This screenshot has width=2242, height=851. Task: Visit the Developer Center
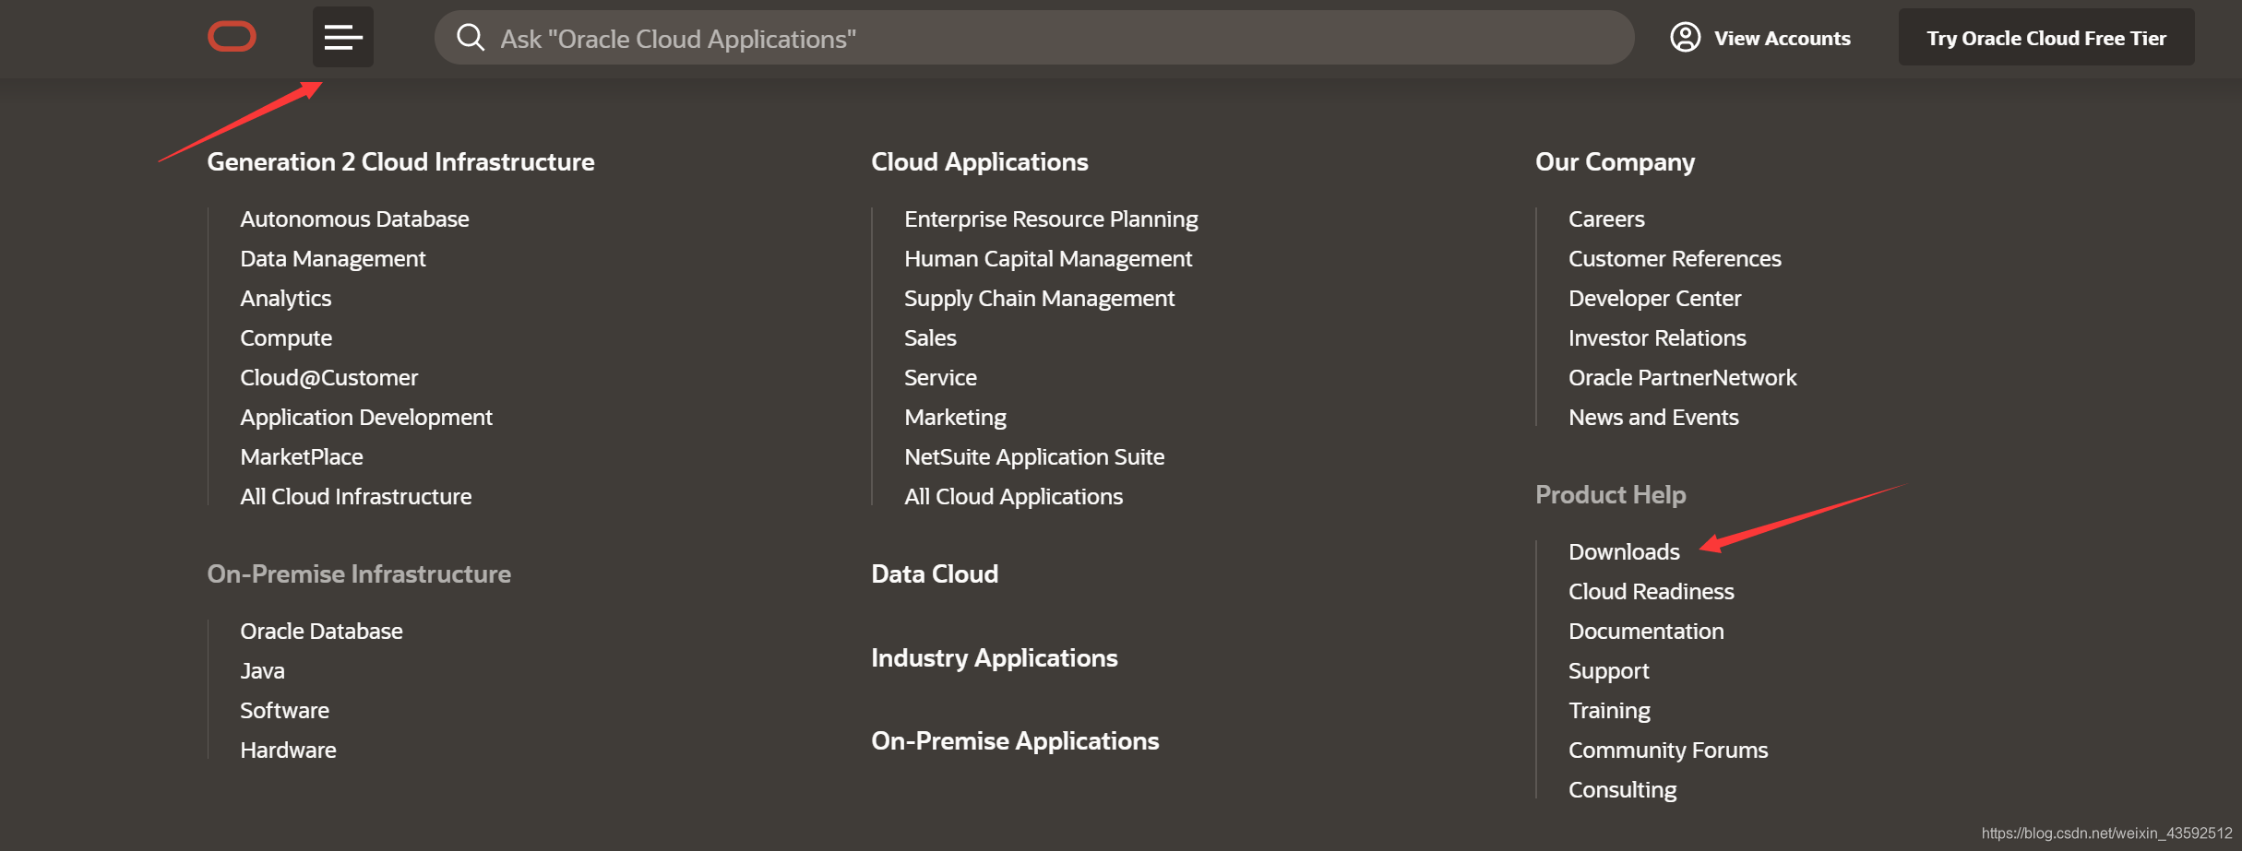1654,298
